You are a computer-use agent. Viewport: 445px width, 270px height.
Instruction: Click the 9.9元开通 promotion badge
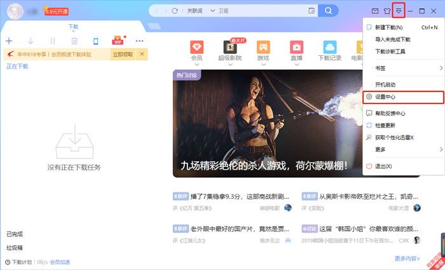click(x=56, y=11)
